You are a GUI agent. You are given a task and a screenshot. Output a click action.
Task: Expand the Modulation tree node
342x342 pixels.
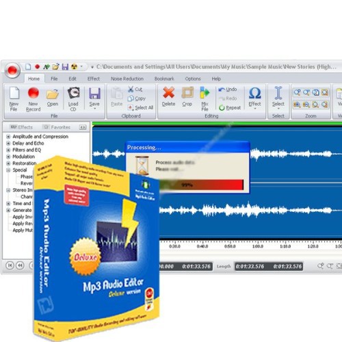[x=8, y=157]
